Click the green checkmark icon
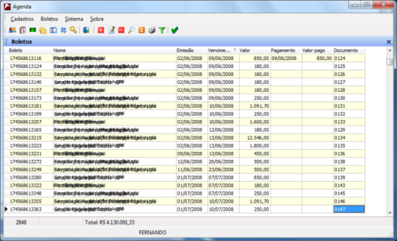 (x=174, y=30)
